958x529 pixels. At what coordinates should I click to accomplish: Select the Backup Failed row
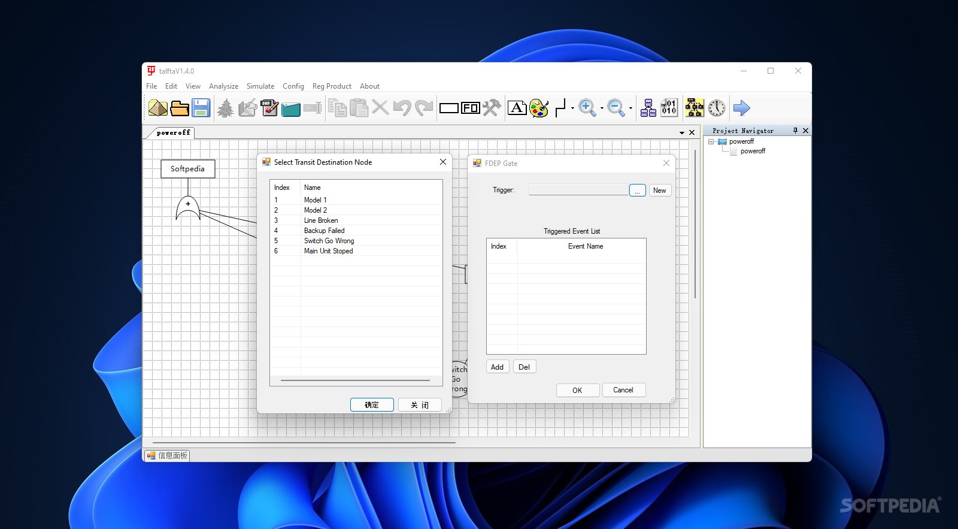click(x=356, y=231)
